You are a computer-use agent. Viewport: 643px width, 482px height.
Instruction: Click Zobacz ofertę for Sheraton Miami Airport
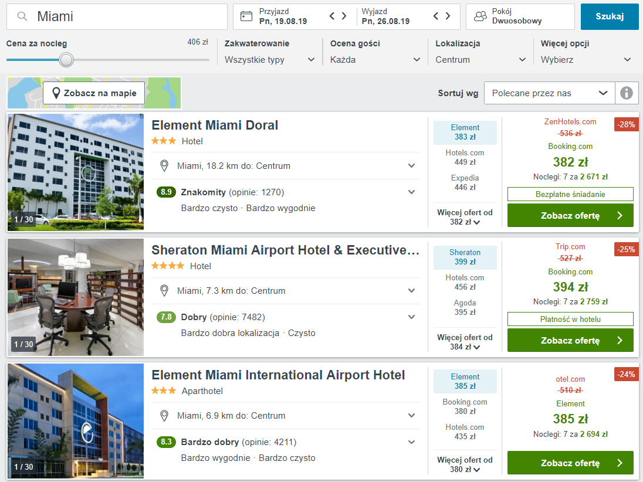tap(570, 341)
